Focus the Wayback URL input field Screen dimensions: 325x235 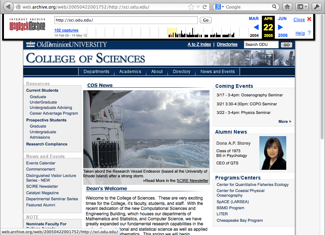point(126,20)
